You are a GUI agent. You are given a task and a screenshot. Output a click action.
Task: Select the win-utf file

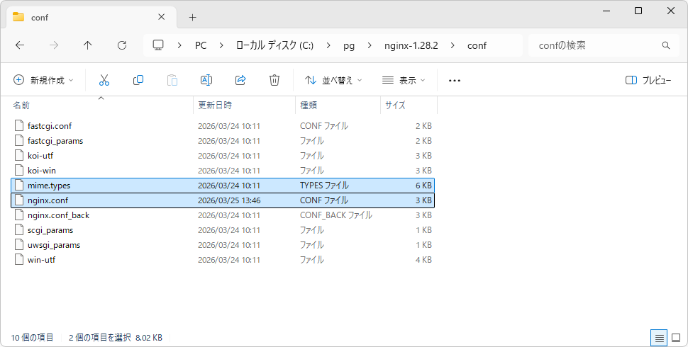click(x=223, y=260)
